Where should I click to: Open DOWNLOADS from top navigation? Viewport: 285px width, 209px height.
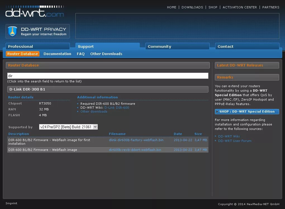click(x=192, y=7)
